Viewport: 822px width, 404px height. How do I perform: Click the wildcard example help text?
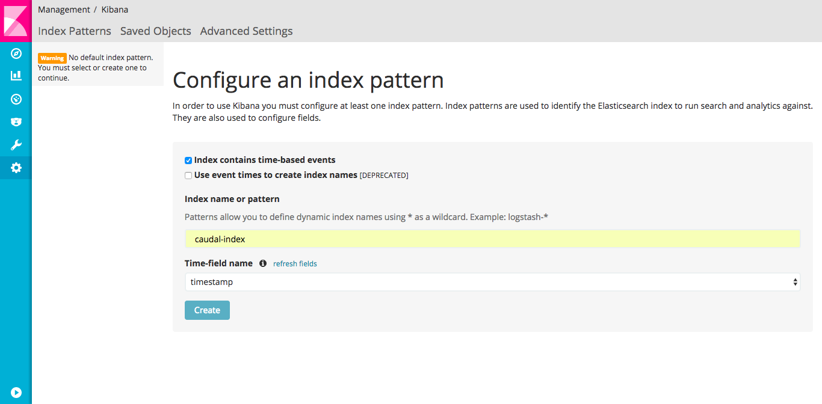pos(366,217)
